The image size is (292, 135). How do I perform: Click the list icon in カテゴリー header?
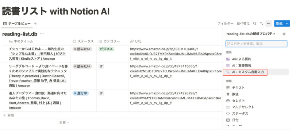(x=100, y=41)
